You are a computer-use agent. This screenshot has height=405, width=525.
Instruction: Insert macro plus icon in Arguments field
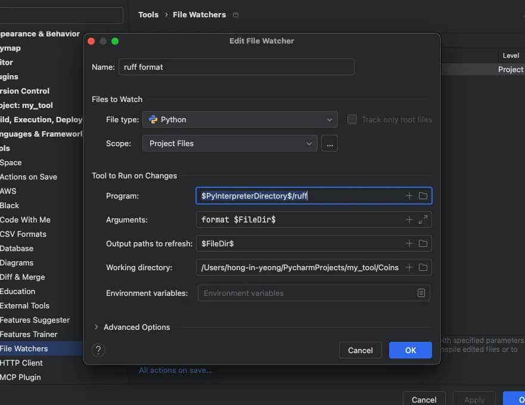409,219
